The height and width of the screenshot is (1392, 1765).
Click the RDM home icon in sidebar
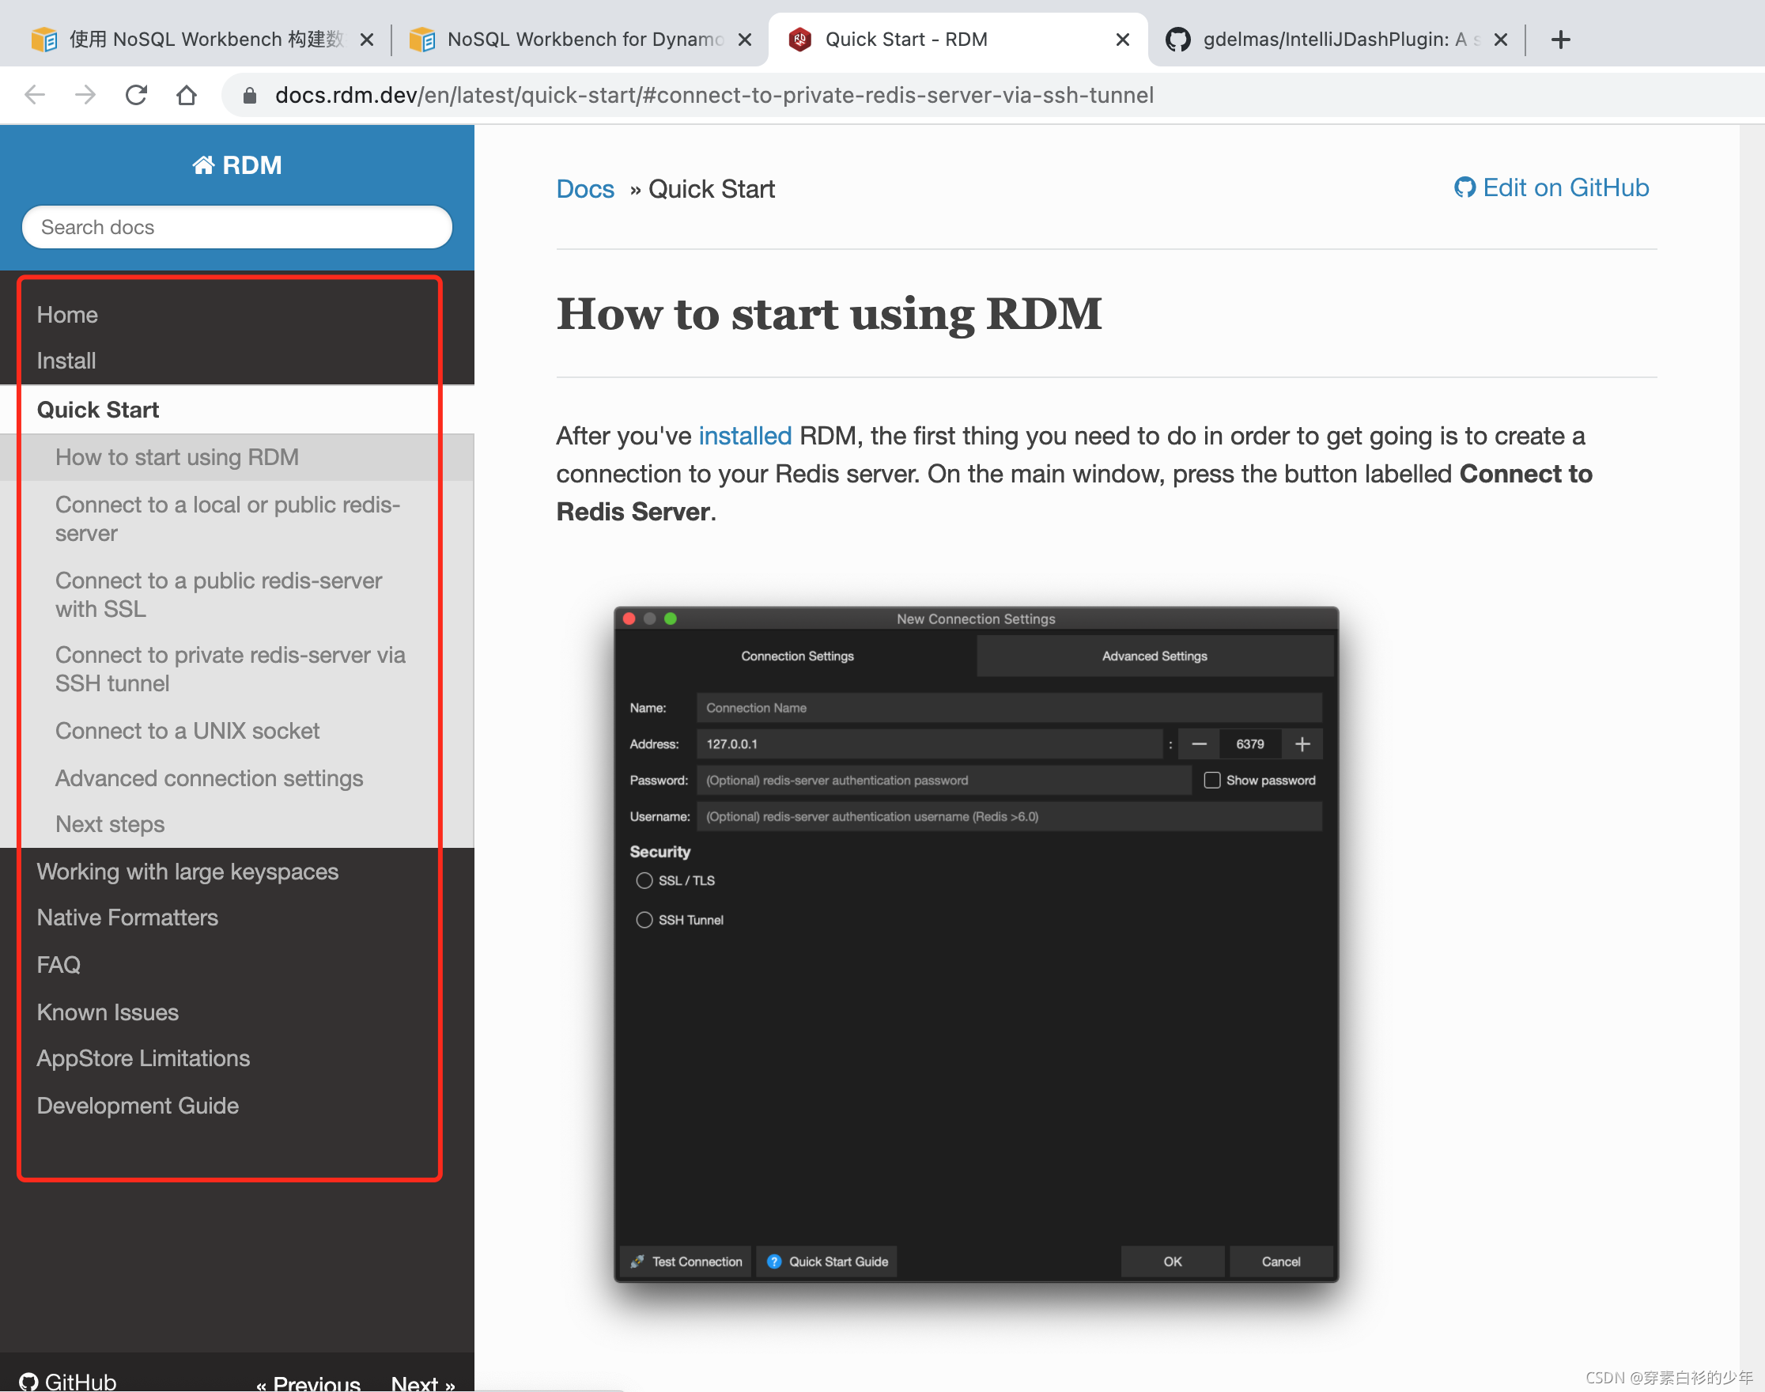204,164
